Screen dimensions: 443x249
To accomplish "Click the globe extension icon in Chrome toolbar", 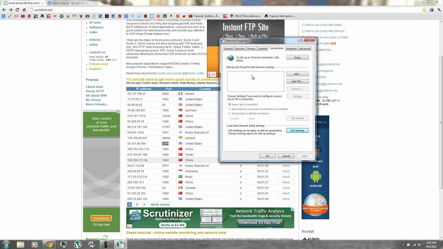I will 432,10.
